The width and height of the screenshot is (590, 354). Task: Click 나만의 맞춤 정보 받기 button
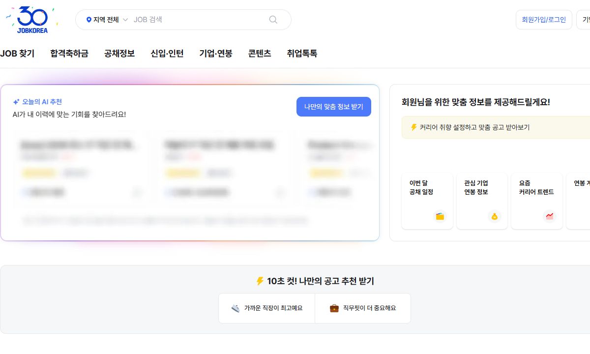(x=334, y=107)
